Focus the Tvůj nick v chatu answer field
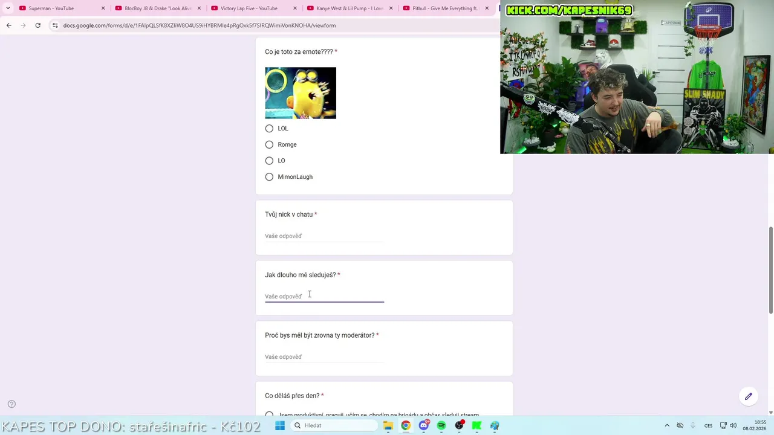 (x=324, y=236)
